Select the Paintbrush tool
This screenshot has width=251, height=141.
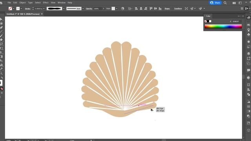[1, 36]
